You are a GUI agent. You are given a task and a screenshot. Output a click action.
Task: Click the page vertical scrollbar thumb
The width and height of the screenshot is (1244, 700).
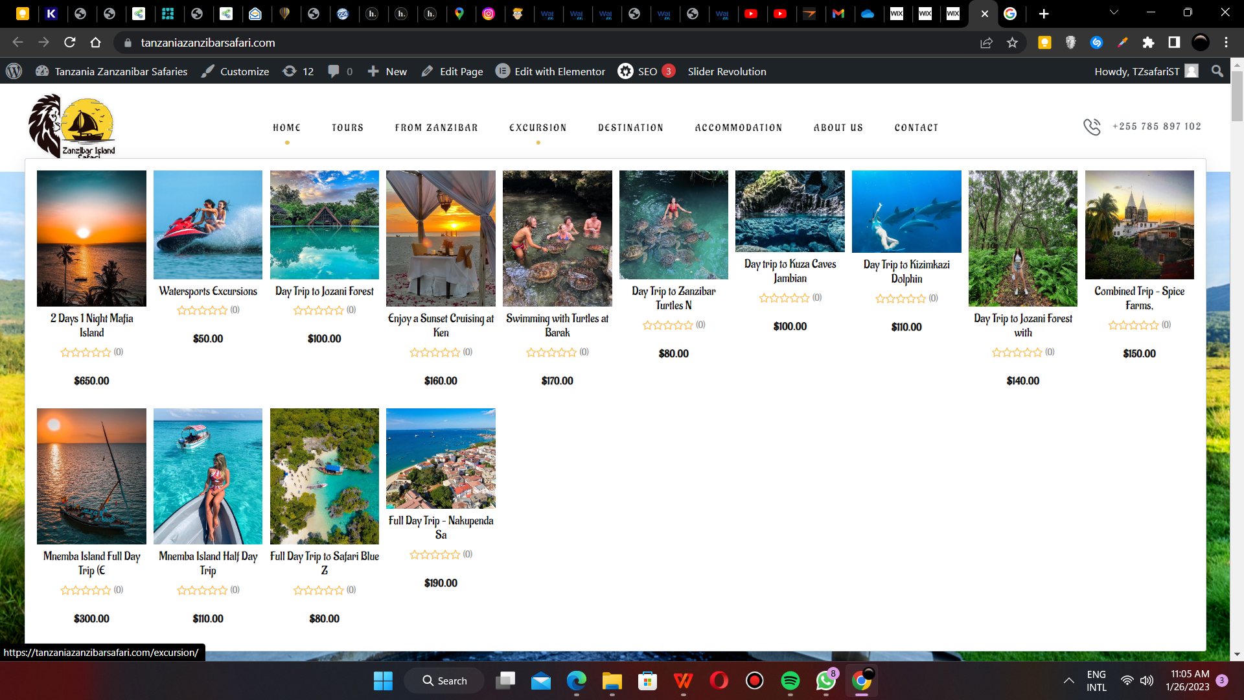[x=1237, y=96]
